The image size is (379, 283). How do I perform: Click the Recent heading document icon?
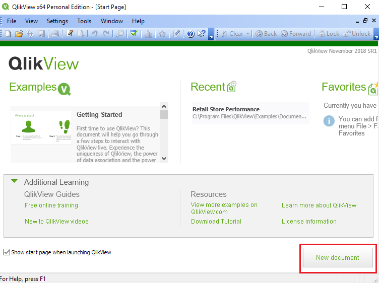pos(231,87)
